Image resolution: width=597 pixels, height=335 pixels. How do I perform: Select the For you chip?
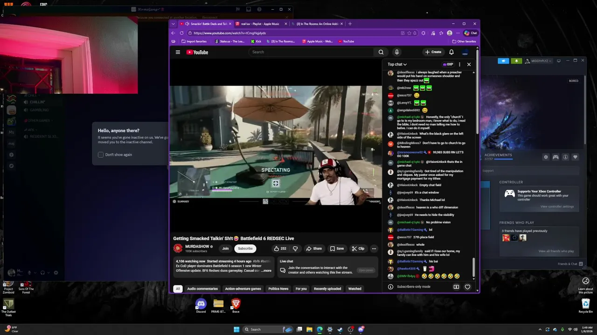coord(301,289)
